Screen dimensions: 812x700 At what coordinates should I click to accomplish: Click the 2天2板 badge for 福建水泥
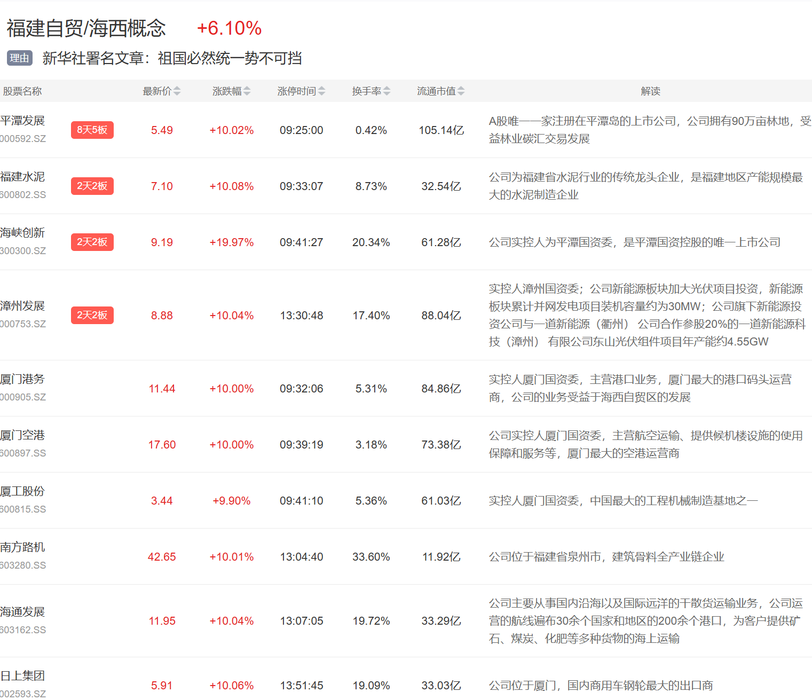[92, 186]
